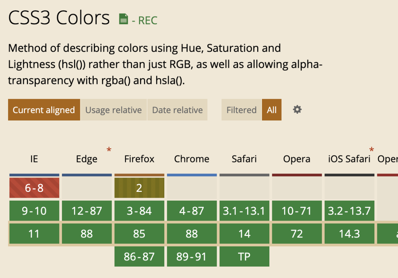
Task: Open the settings gear icon
Action: tap(297, 110)
